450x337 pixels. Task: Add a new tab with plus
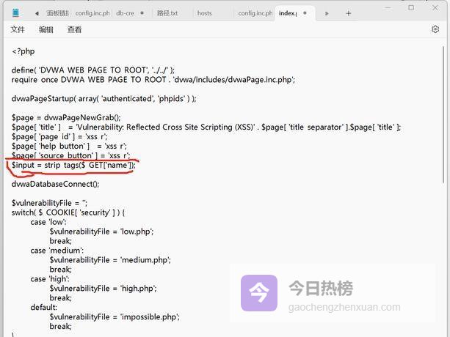pyautogui.click(x=349, y=13)
